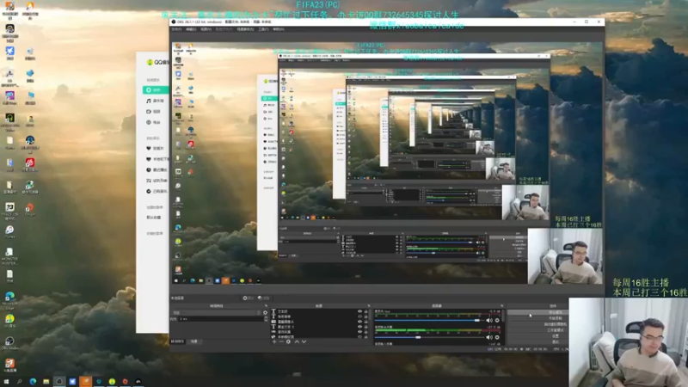Select the QQ Music desktop icon
Viewport: 688px width, 387px height.
(x=9, y=321)
